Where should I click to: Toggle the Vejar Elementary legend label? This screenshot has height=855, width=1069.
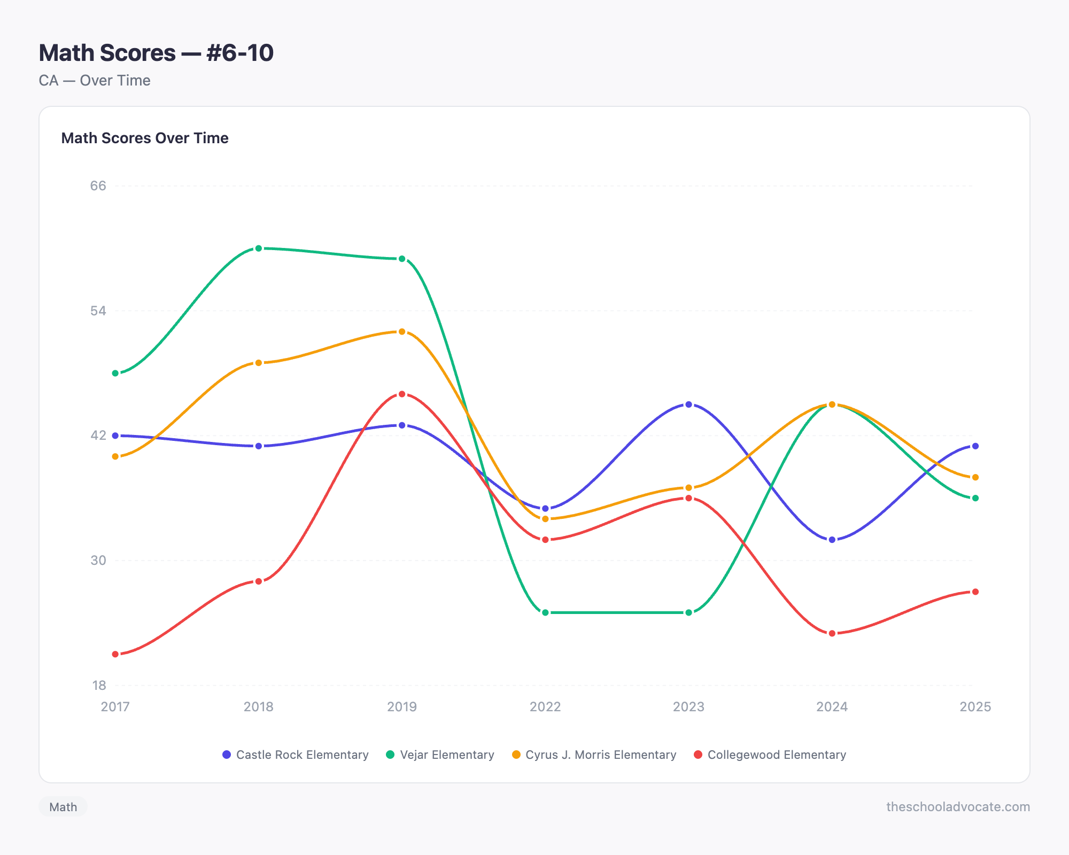point(447,755)
